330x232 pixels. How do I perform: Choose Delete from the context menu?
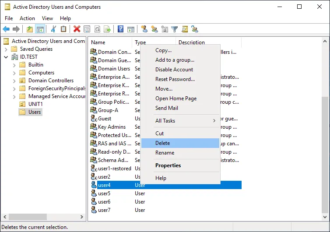pos(163,143)
